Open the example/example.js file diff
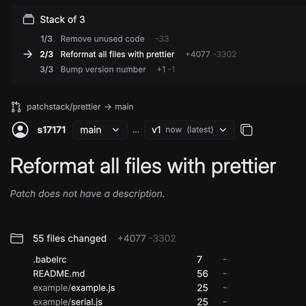Image resolution: width=306 pixels, height=306 pixels. tap(74, 288)
